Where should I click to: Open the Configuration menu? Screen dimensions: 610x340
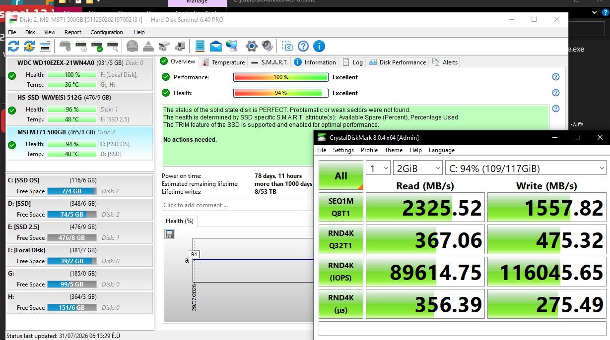(106, 32)
